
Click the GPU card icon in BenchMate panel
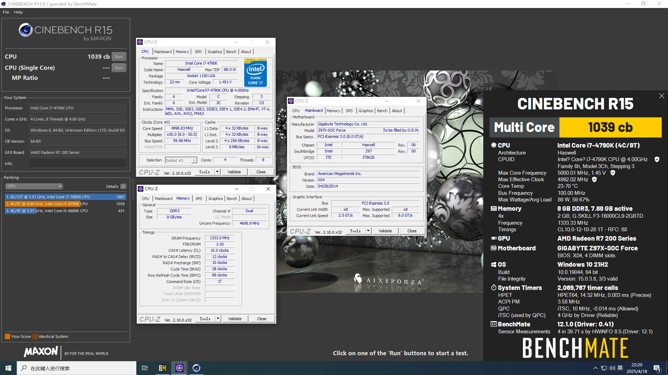pos(493,239)
